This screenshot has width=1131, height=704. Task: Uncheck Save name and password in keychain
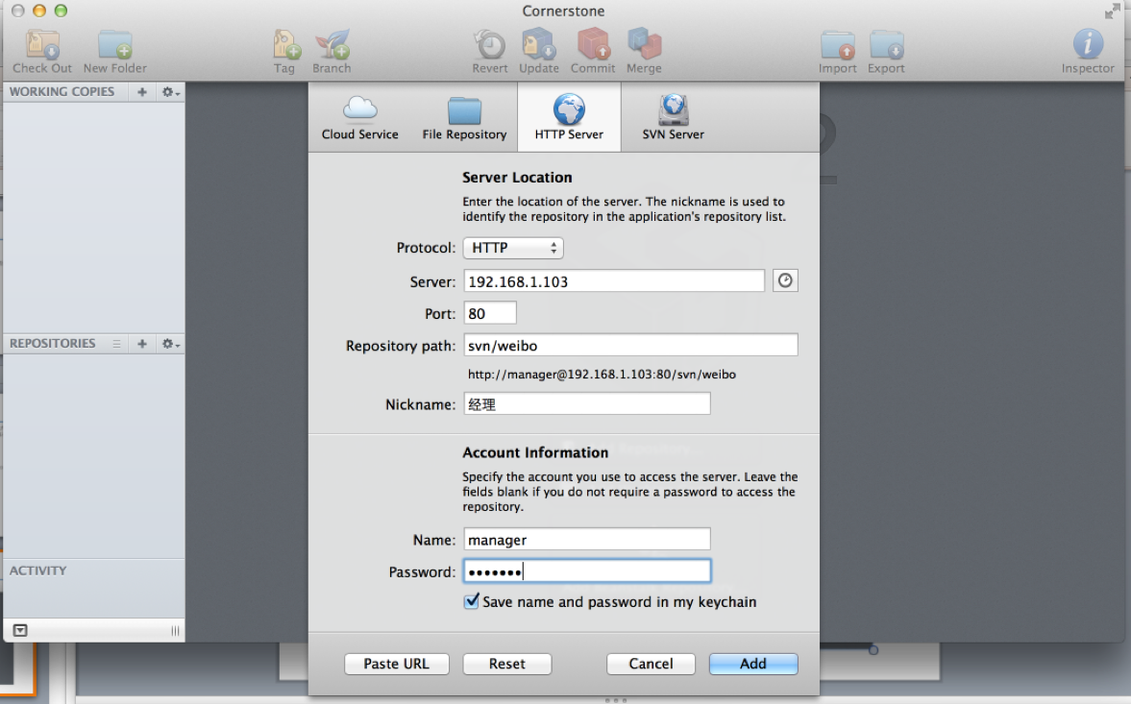(x=471, y=601)
